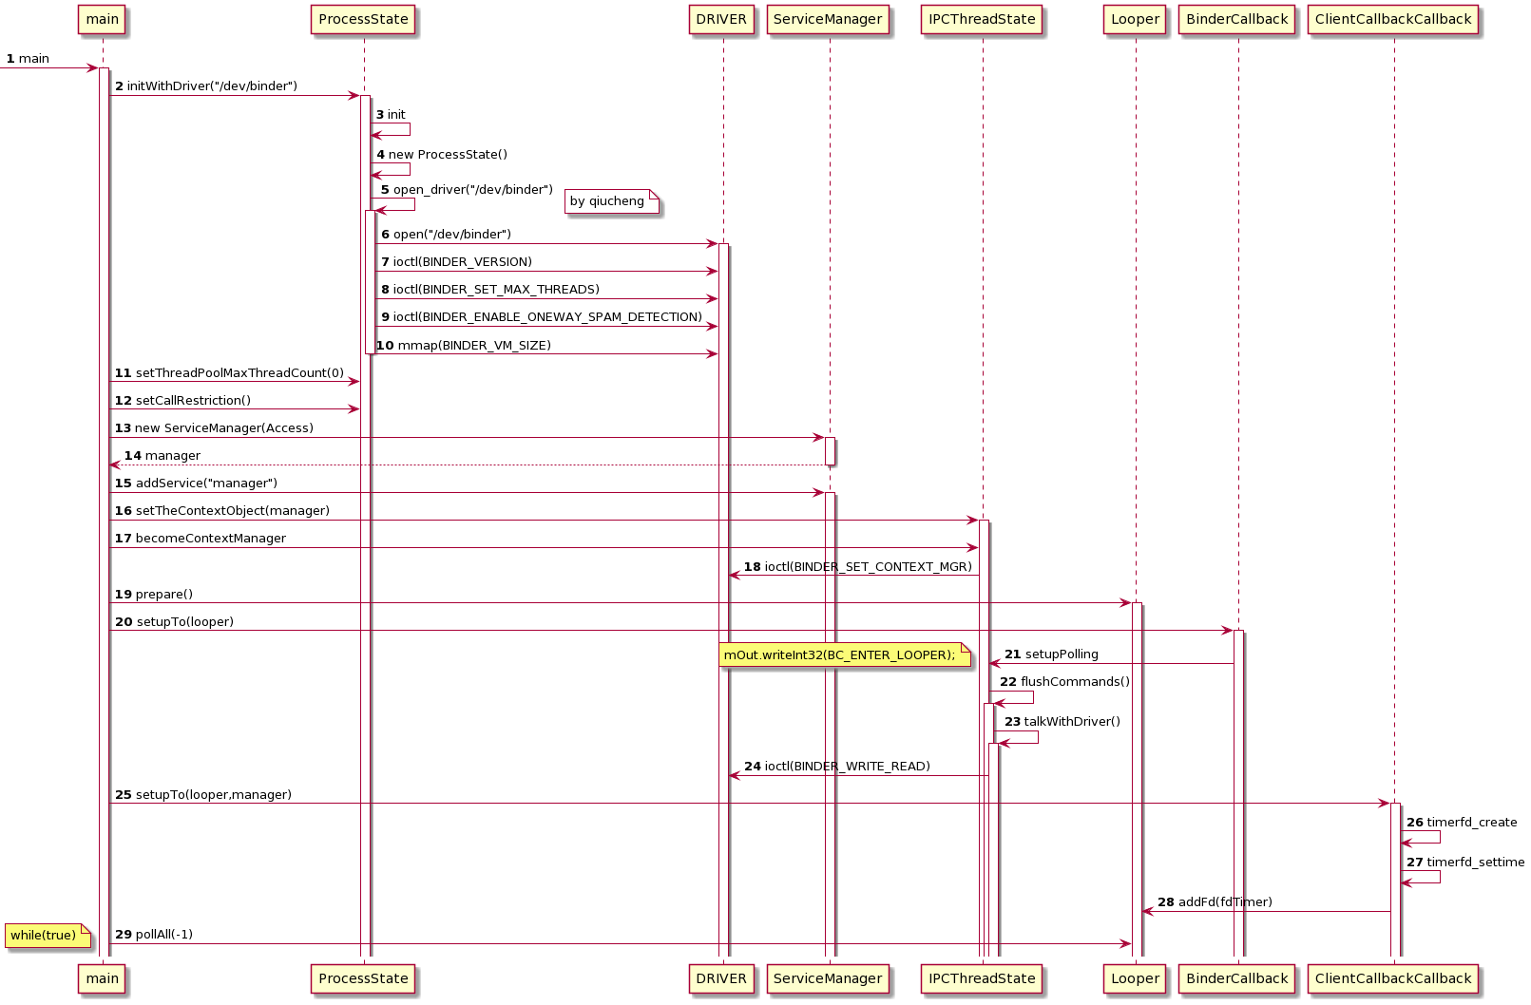The height and width of the screenshot is (1005, 1531).
Task: Select the flushCommands() self-call label
Action: point(1075,682)
